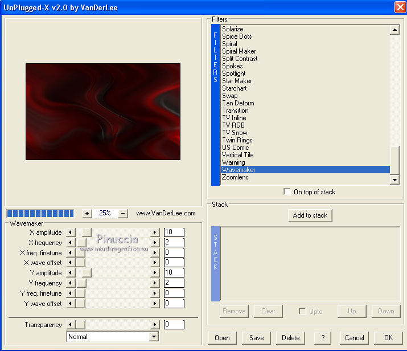Toggle the Upto checkbox

[x=302, y=311]
